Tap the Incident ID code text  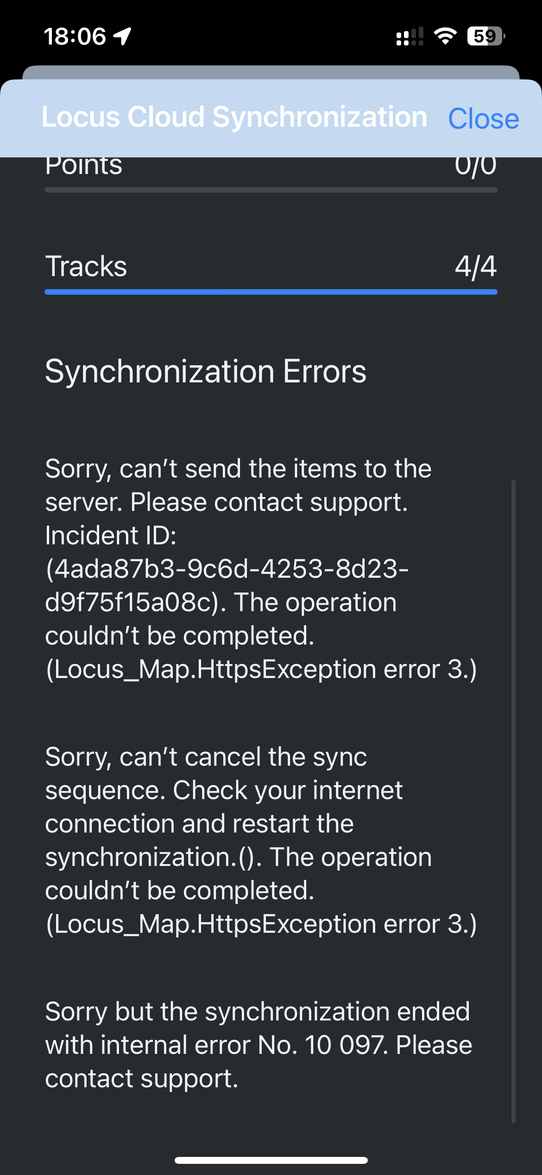tap(227, 585)
